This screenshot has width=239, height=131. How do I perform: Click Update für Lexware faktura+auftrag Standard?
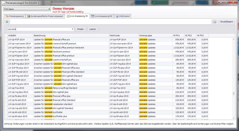tap(56, 88)
